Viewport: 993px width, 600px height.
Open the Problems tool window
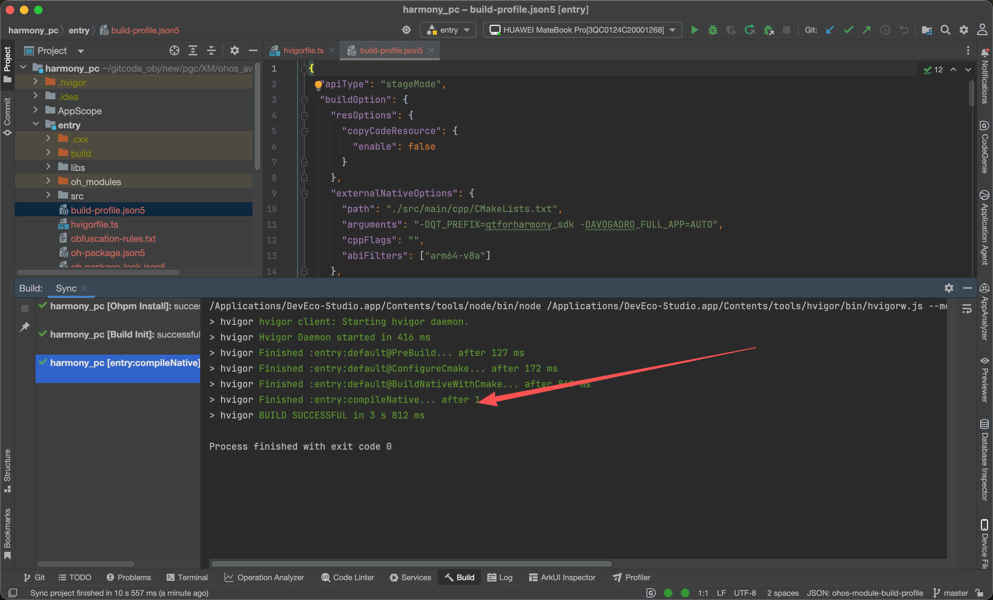[128, 577]
